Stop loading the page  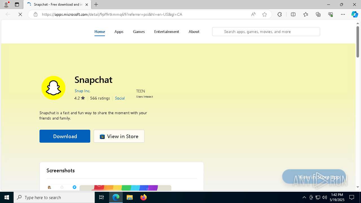pos(20,14)
